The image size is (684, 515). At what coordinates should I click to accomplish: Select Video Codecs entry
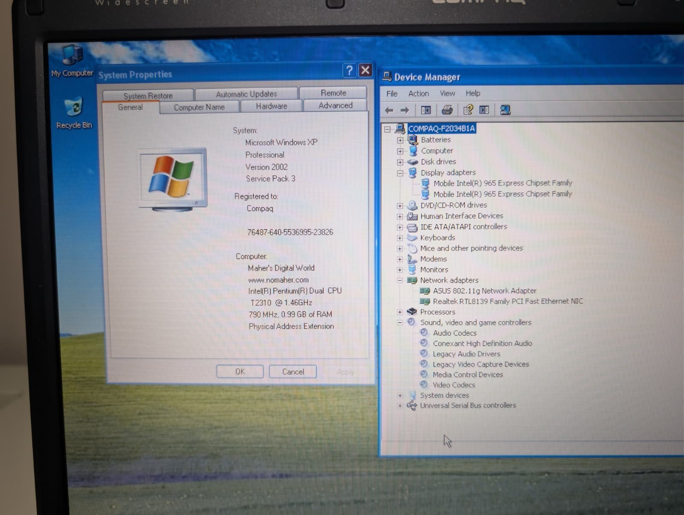454,385
